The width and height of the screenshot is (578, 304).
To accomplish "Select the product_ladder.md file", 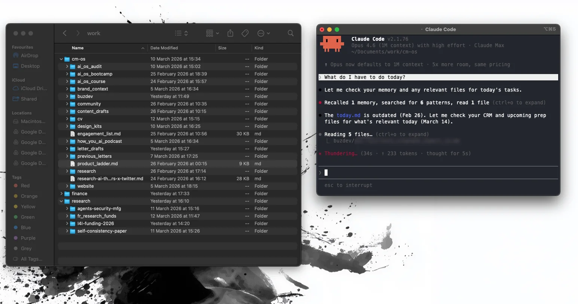I will tap(178, 164).
